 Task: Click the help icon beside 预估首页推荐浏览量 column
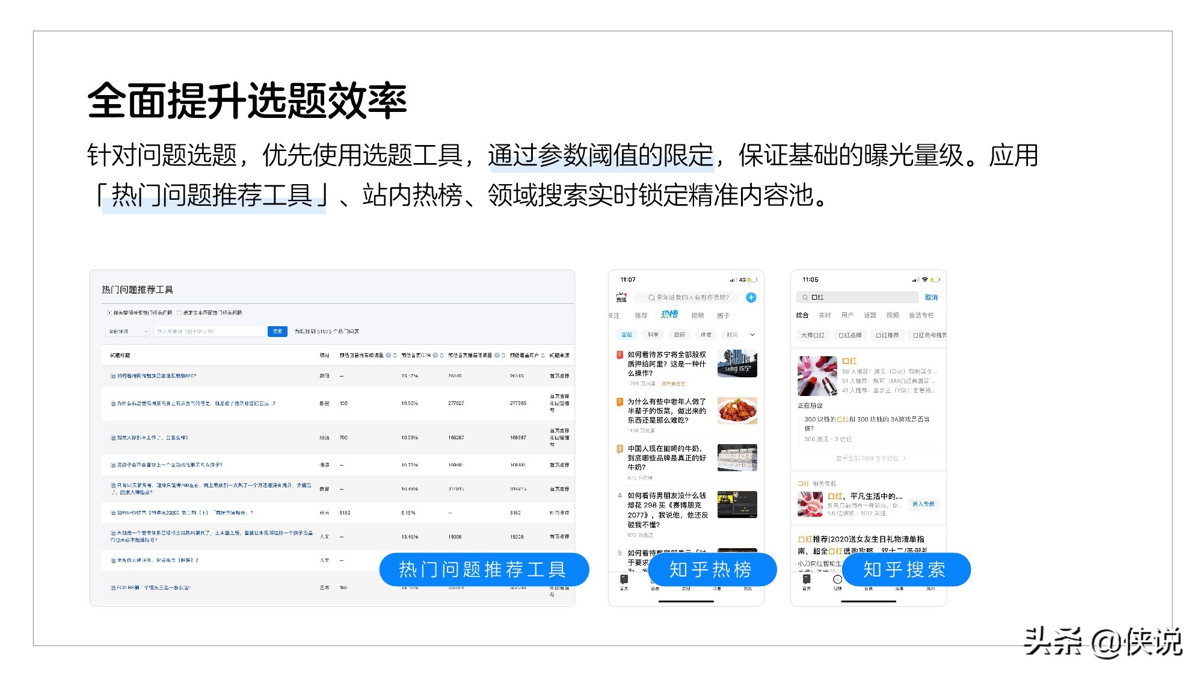pyautogui.click(x=496, y=355)
